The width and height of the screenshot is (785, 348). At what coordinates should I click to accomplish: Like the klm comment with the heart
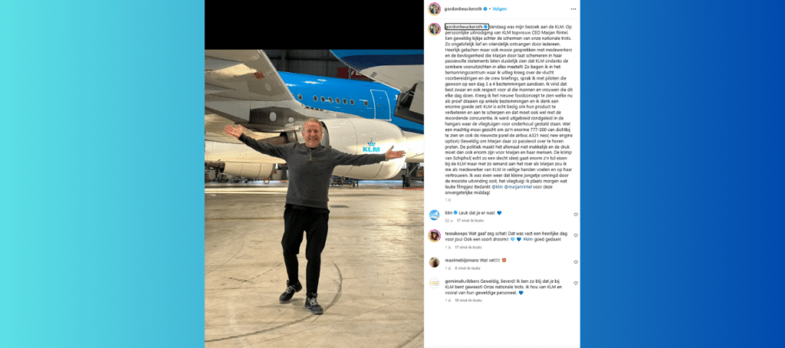pyautogui.click(x=576, y=215)
